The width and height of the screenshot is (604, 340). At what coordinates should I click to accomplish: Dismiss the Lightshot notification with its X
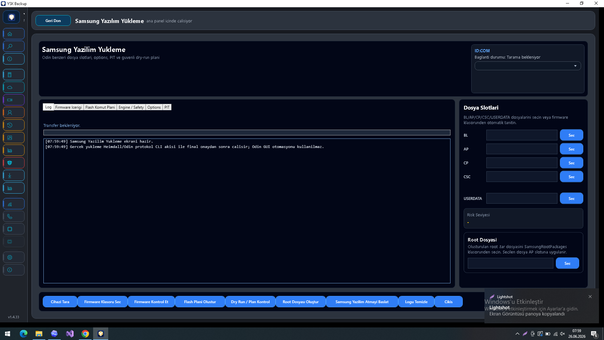pos(590,297)
